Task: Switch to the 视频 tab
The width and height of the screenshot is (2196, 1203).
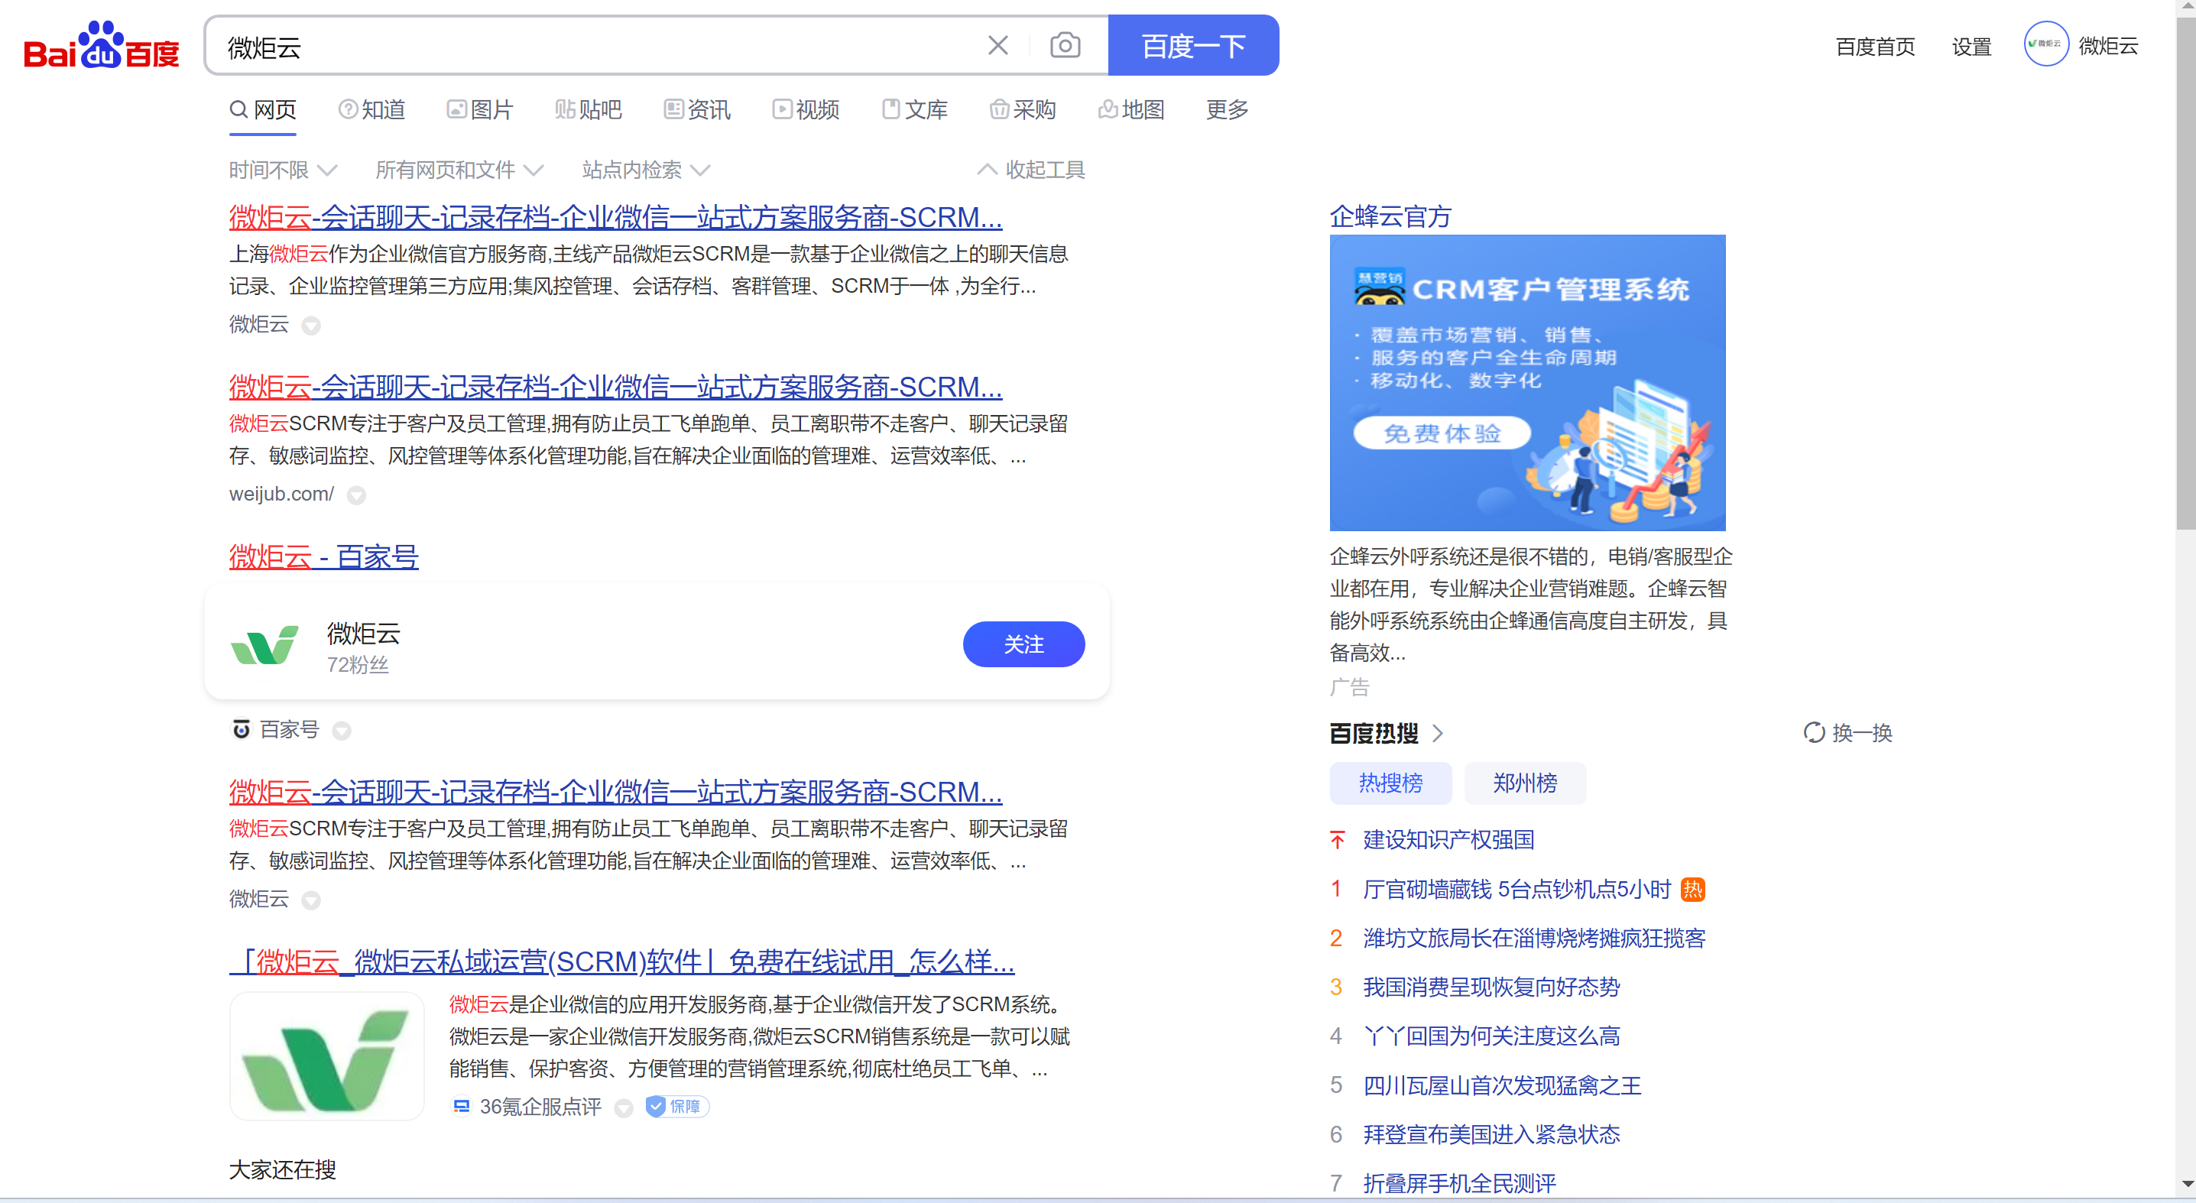Action: click(x=806, y=110)
